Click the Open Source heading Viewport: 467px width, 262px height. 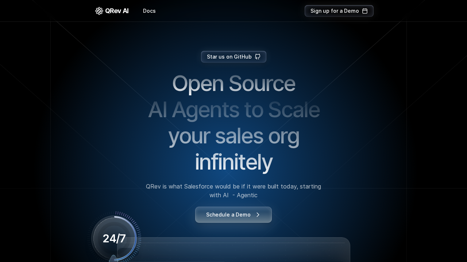click(x=233, y=83)
